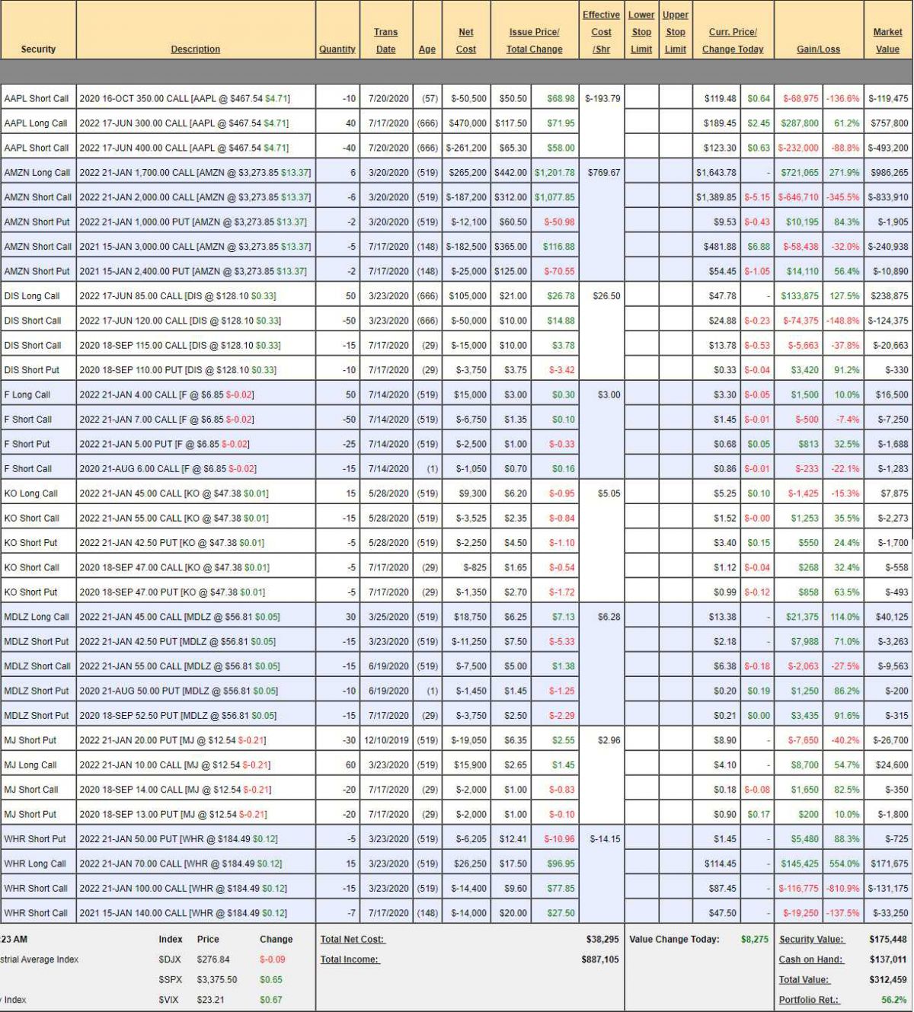
Task: Click the Net Cost column header
Action: tap(465, 40)
